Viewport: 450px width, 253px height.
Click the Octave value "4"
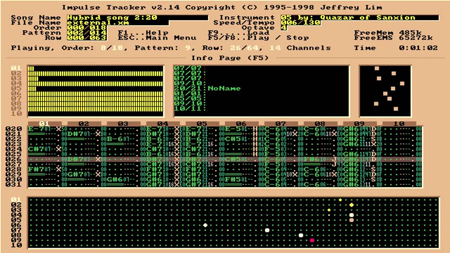pyautogui.click(x=284, y=28)
